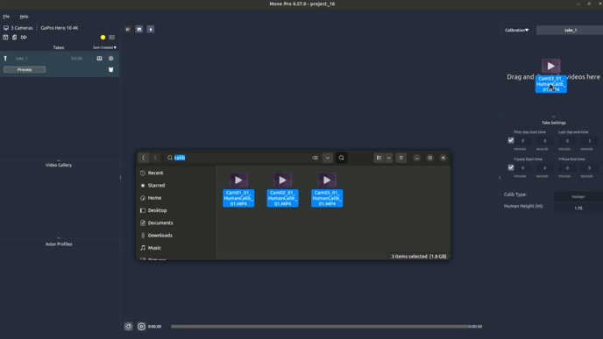The width and height of the screenshot is (603, 339).
Task: Click the Last clap end seconds field
Action: pos(589,141)
